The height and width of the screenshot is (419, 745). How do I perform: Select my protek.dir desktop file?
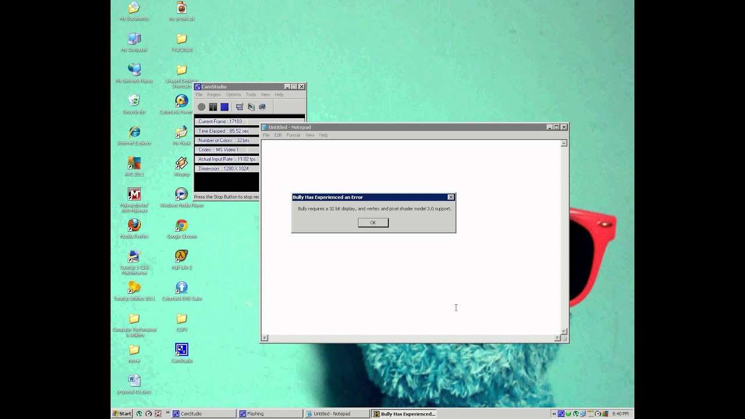182,12
